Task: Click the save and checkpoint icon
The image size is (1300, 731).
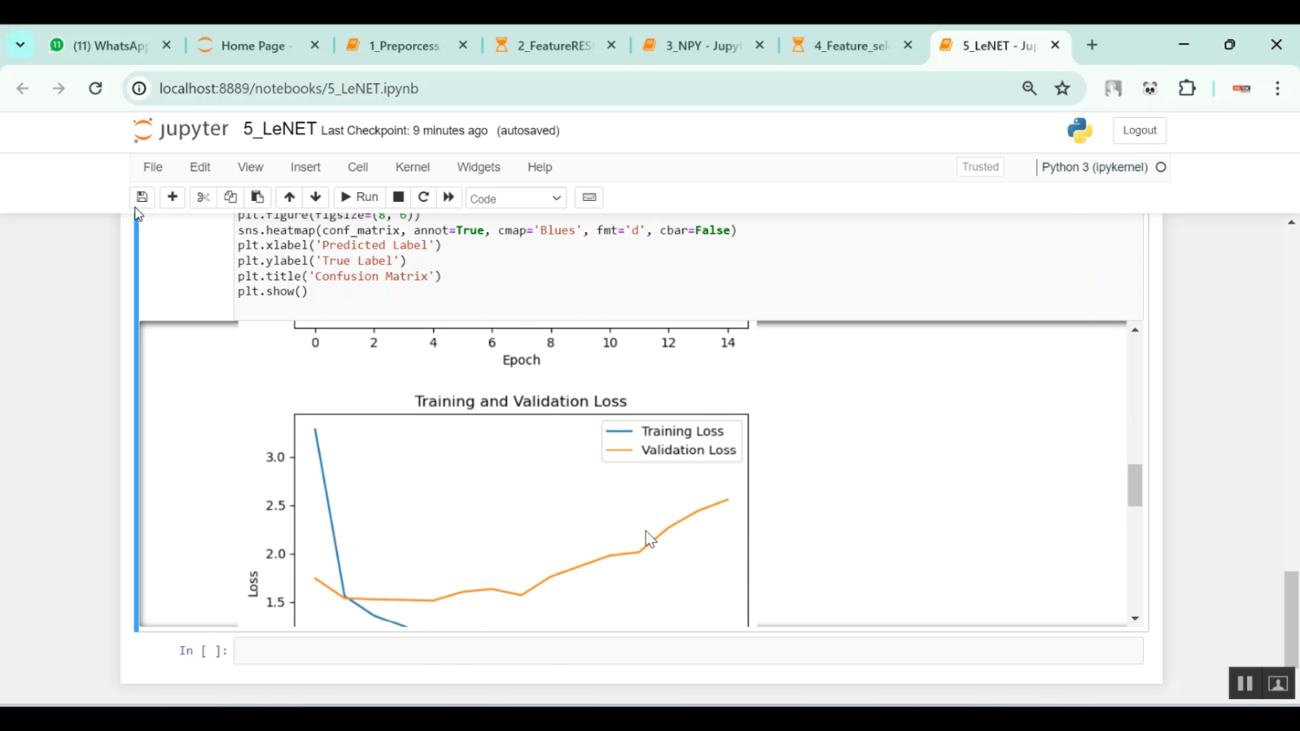Action: pos(142,197)
